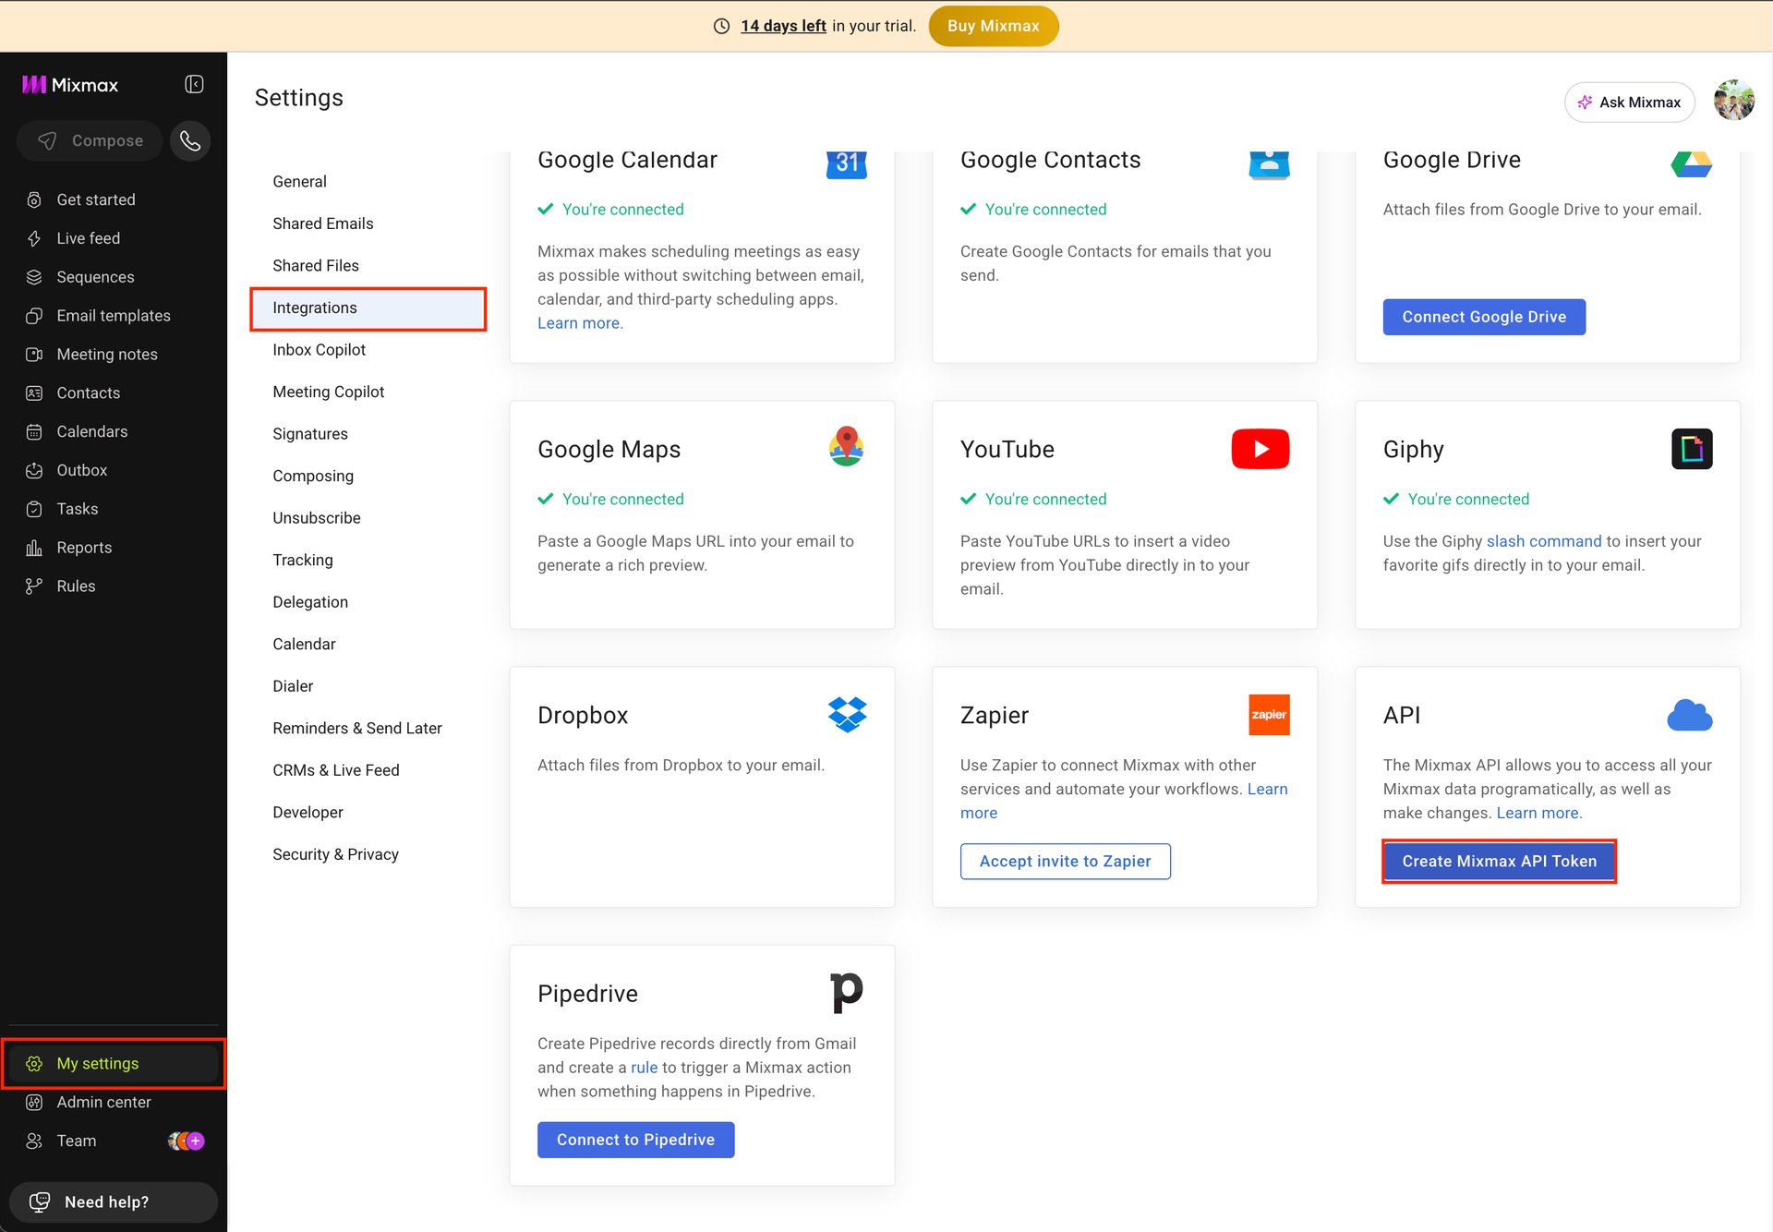Follow Learn more link in Zapier card
This screenshot has width=1773, height=1232.
[1267, 789]
